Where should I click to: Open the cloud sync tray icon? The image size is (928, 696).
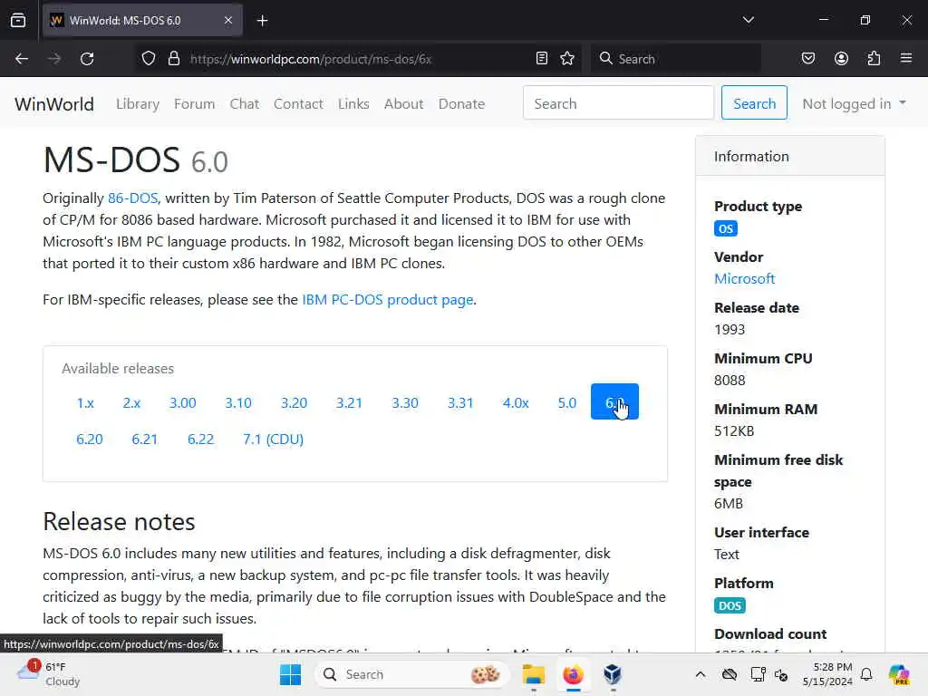[x=730, y=674]
